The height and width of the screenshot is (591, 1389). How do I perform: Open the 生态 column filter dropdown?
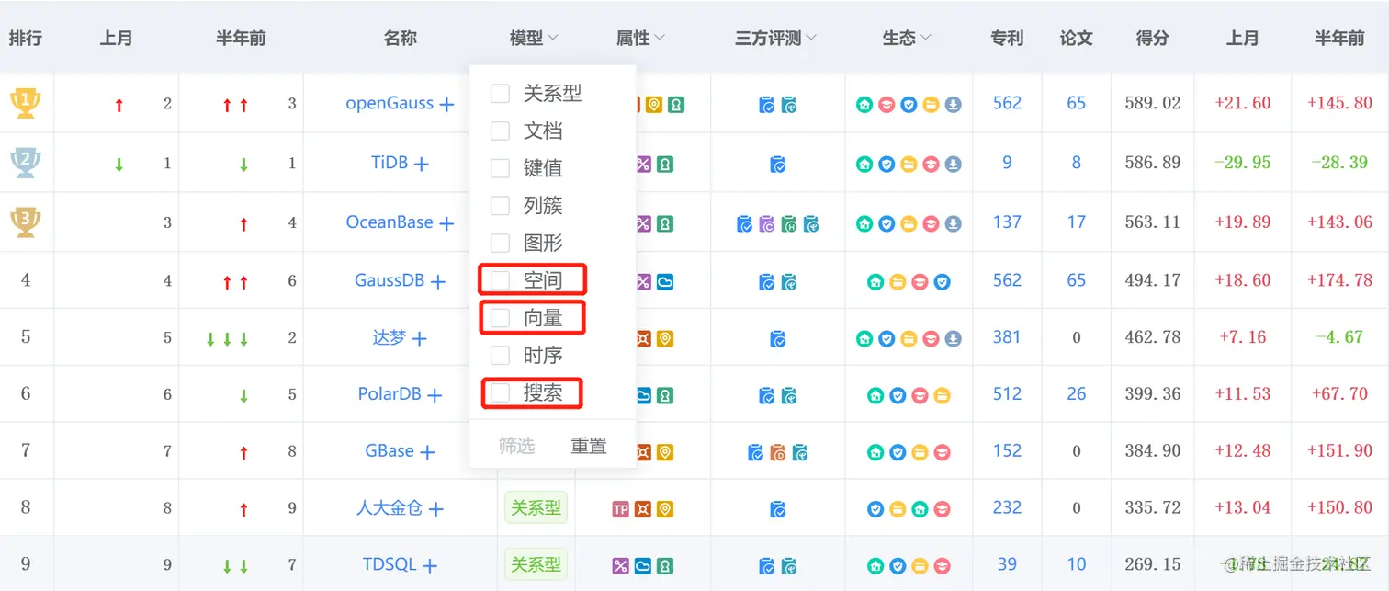coord(925,39)
